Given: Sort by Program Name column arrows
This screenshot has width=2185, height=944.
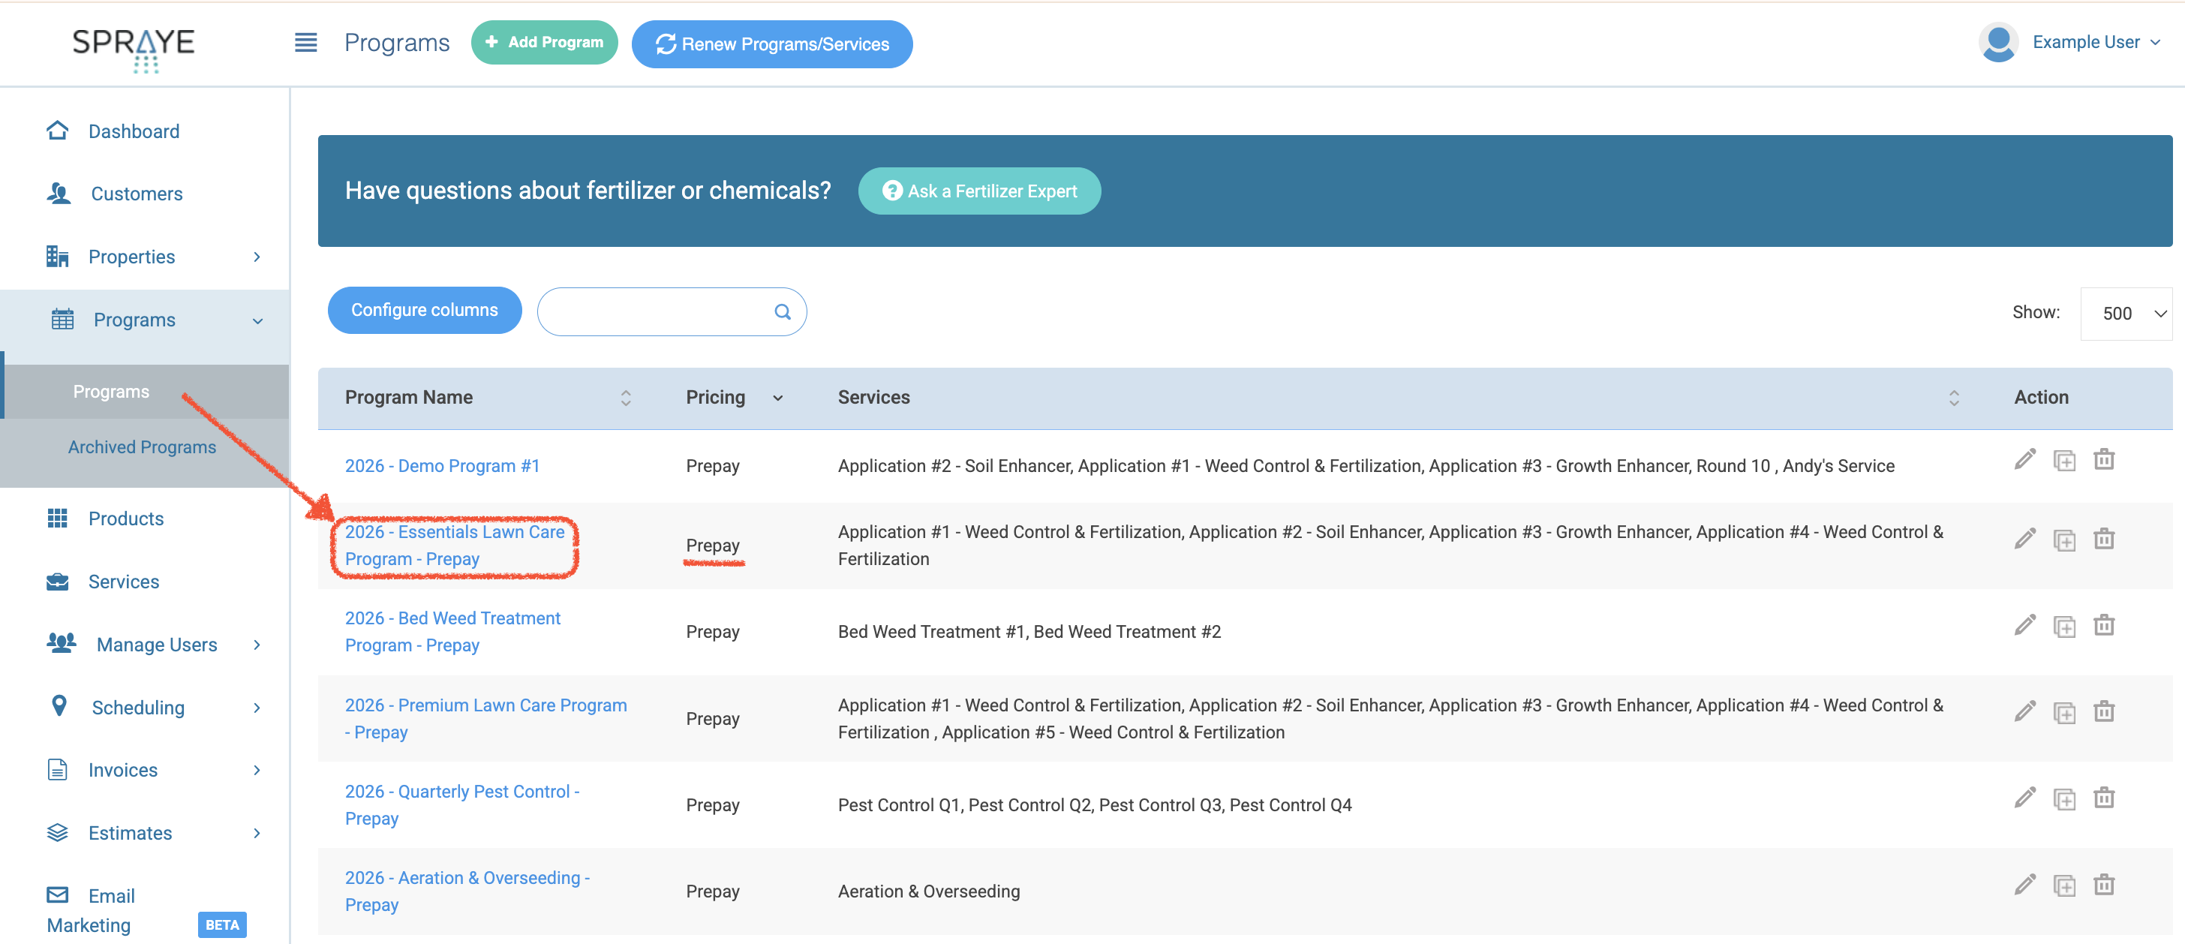Looking at the screenshot, I should tap(625, 398).
